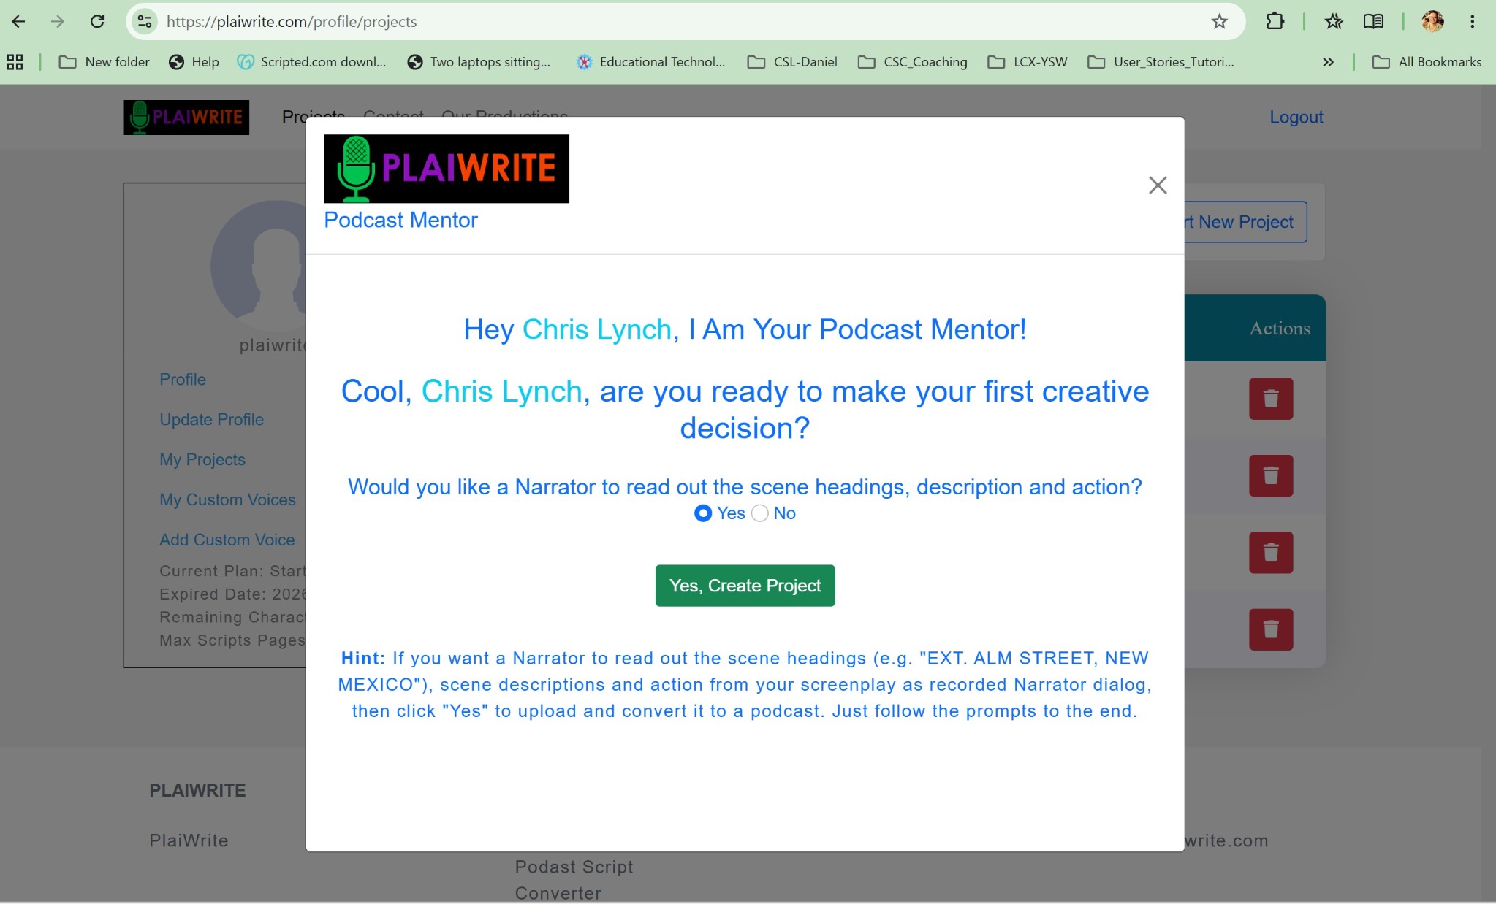Click the PlaiWrite logo in the dialog
1496x904 pixels.
click(x=446, y=169)
